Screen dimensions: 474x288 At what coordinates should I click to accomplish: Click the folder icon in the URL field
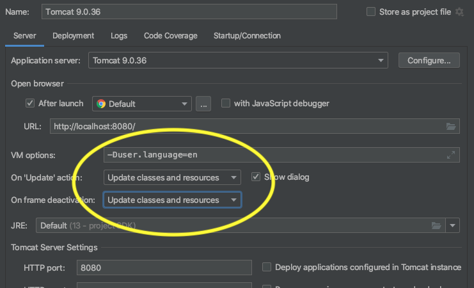coord(451,127)
